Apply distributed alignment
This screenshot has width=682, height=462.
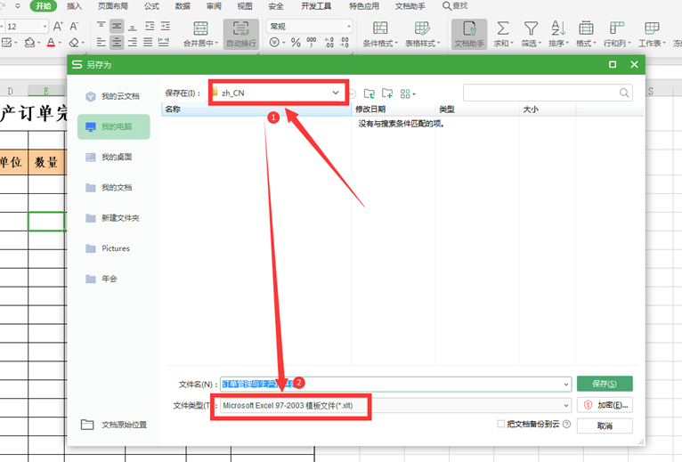click(x=164, y=42)
